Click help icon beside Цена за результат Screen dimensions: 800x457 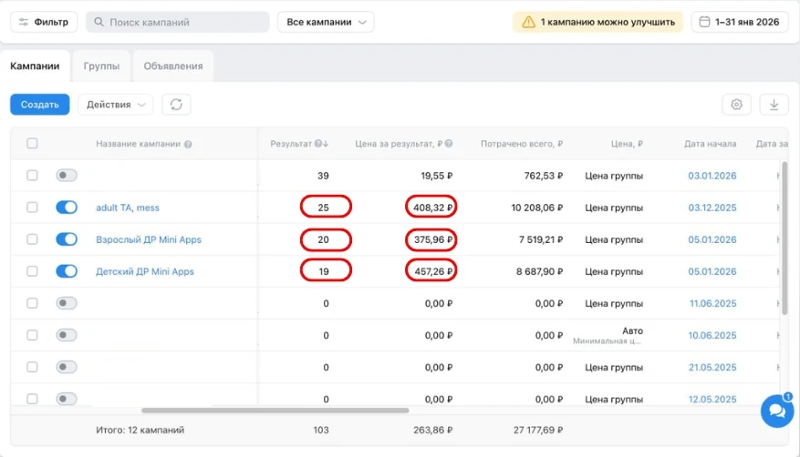[449, 144]
